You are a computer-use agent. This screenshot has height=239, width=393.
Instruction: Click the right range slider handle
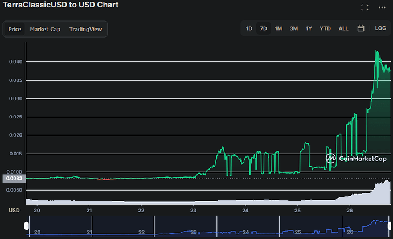[390, 227]
